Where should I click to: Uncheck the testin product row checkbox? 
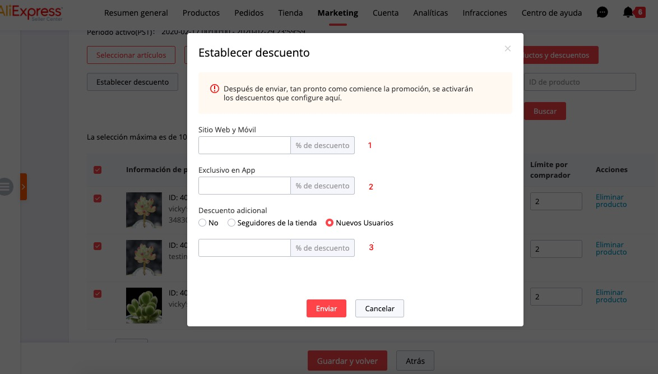98,246
